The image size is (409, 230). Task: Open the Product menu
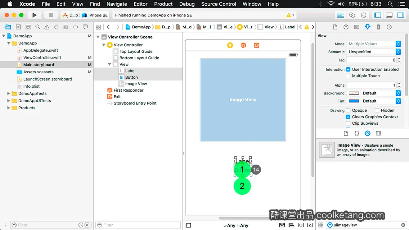[163, 4]
